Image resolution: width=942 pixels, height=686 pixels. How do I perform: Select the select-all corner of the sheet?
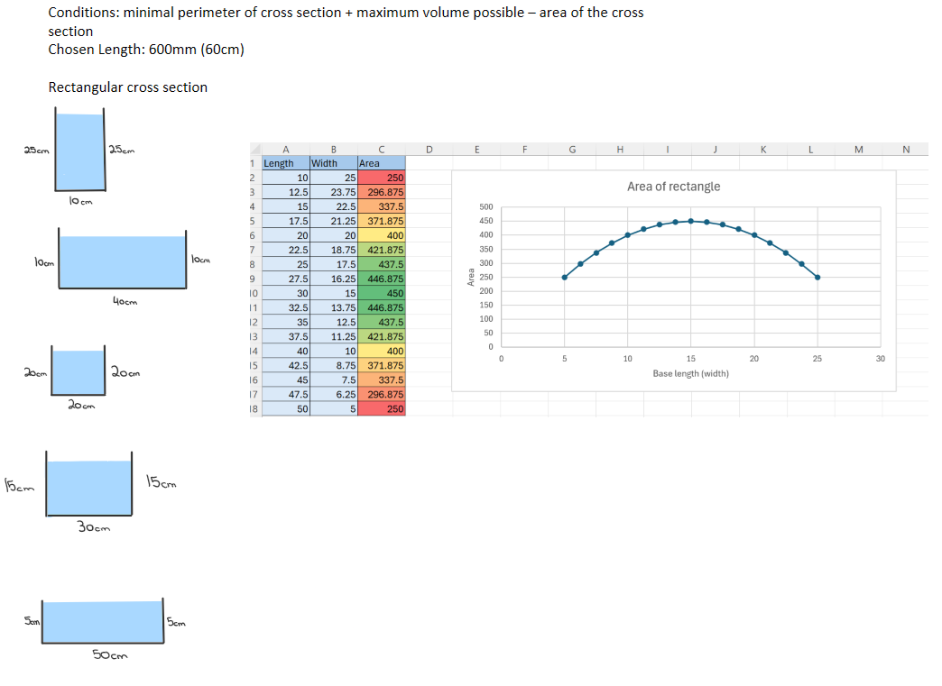[256, 150]
